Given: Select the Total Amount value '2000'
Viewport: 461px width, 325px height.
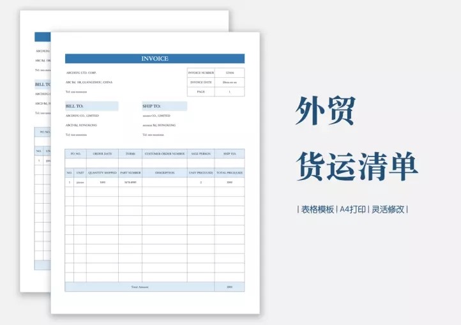Looking at the screenshot, I should tap(230, 287).
